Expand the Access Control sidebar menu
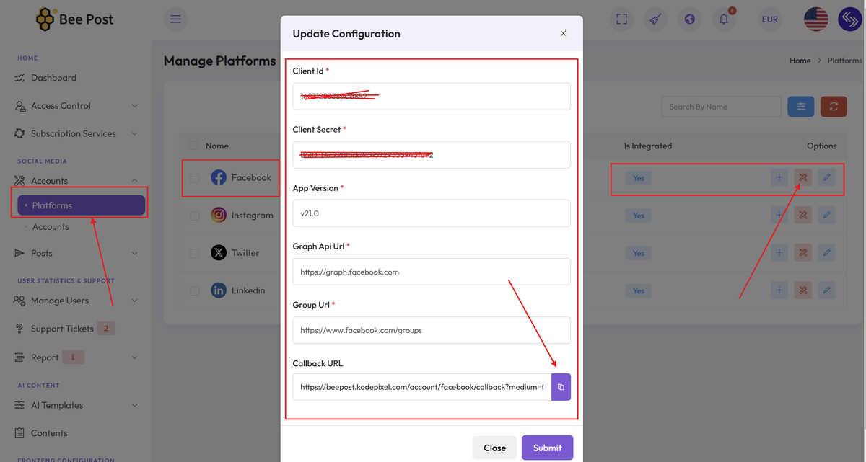Viewport: 866px width, 462px height. 76,105
